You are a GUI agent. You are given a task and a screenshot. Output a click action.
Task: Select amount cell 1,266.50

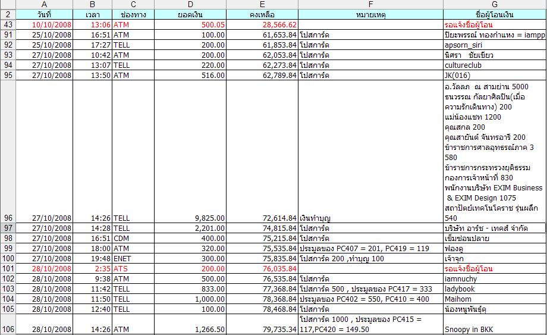coord(190,324)
